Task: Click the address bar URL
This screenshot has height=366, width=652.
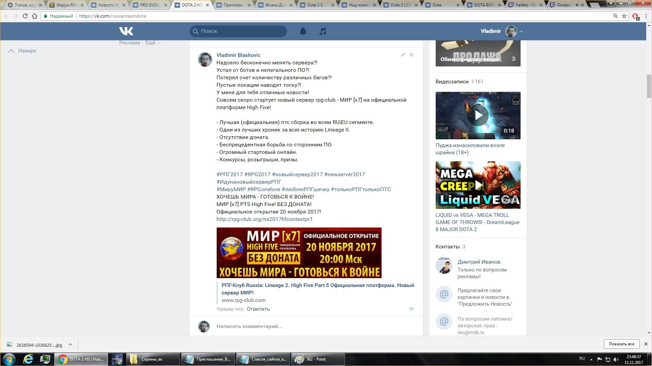Action: (112, 16)
